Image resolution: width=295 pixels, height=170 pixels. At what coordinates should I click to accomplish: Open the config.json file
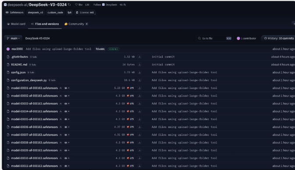click(18, 72)
